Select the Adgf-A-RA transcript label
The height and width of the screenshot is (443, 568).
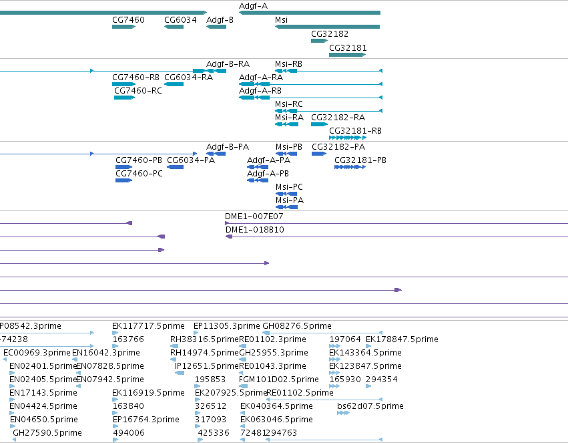(261, 78)
